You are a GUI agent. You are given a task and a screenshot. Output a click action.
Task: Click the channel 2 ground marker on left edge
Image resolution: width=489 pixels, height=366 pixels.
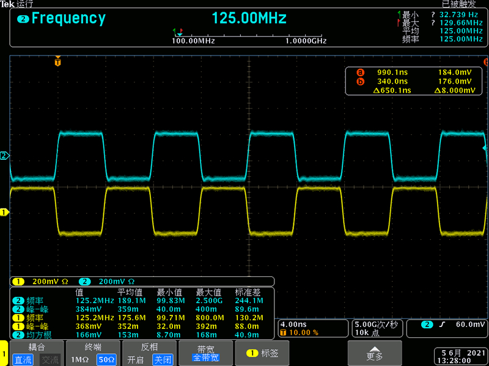(4, 156)
